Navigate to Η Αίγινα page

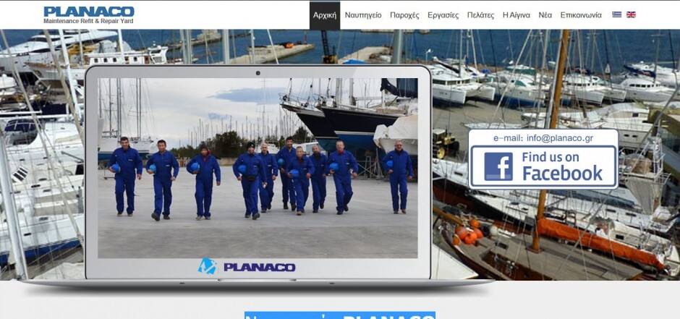click(x=516, y=15)
